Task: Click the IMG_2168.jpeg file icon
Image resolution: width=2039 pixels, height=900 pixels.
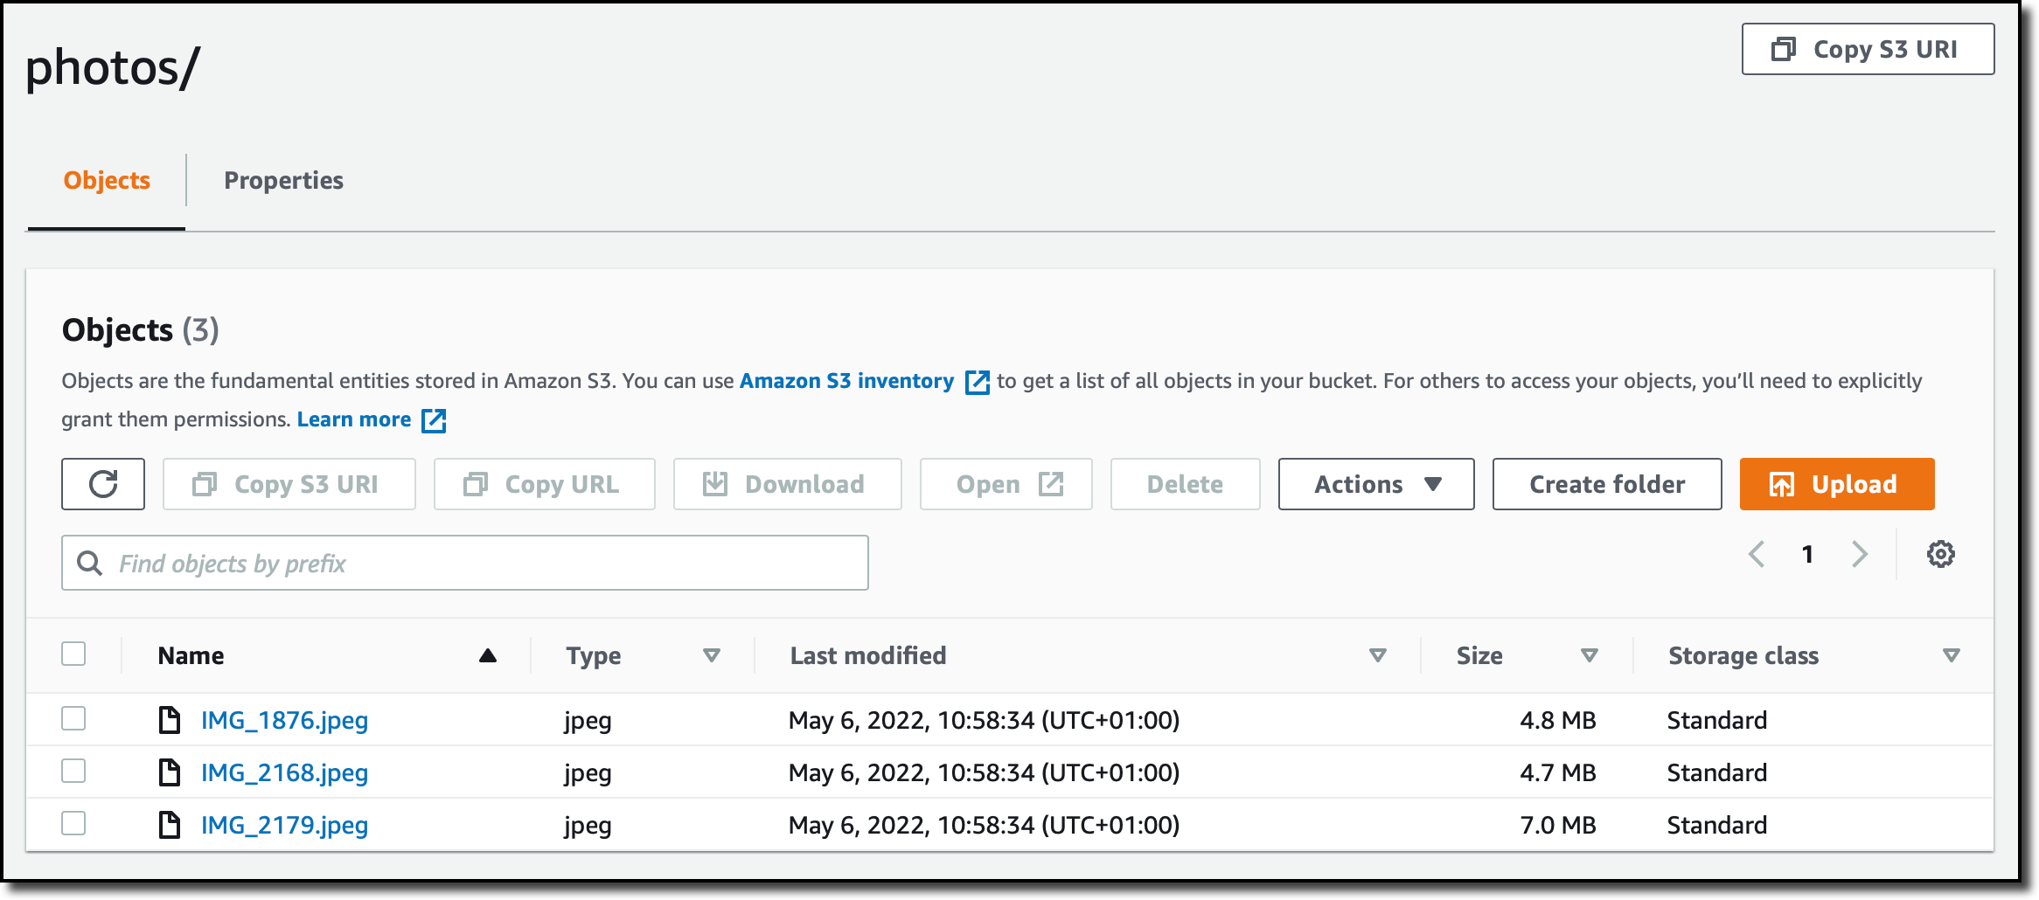Action: click(170, 772)
